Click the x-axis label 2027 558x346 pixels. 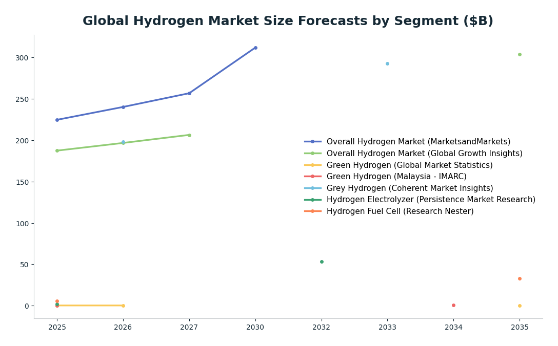tap(189, 327)
